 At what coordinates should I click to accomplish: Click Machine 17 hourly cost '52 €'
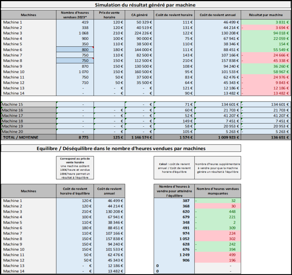(x=174, y=116)
